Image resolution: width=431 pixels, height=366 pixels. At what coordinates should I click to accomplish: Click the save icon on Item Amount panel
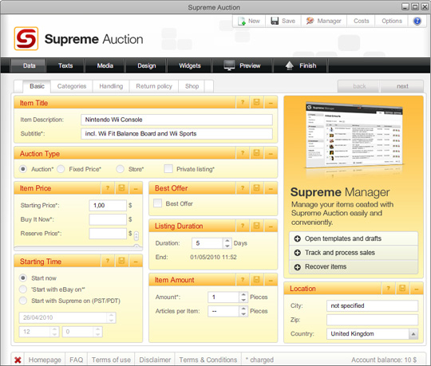[x=256, y=280]
